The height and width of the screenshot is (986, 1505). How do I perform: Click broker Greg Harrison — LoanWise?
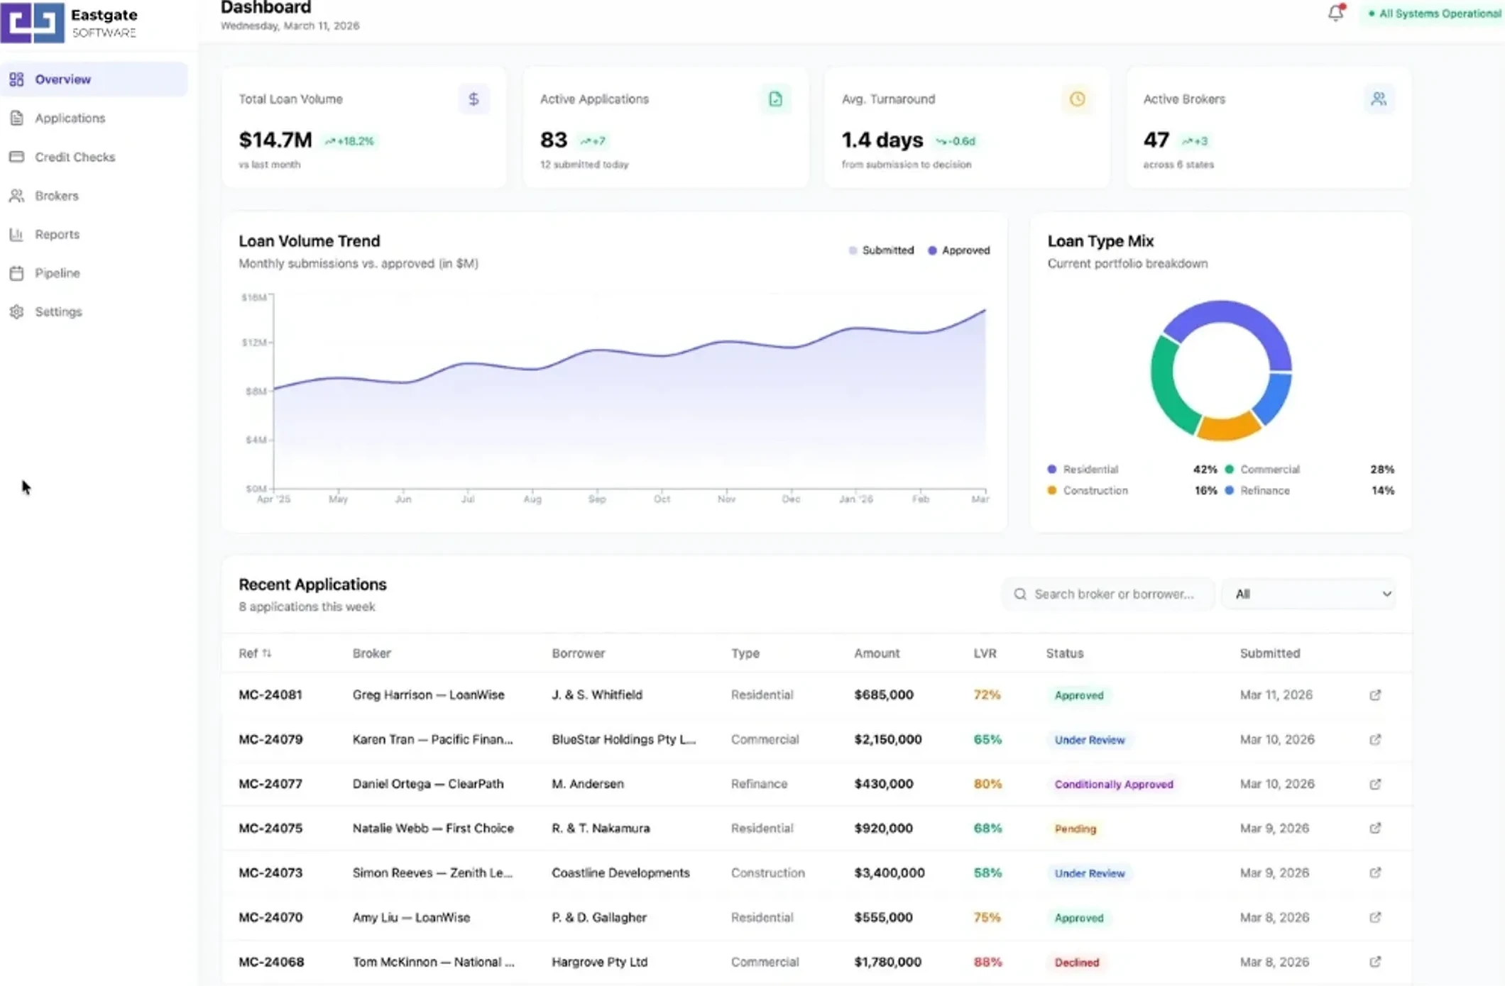[428, 695]
